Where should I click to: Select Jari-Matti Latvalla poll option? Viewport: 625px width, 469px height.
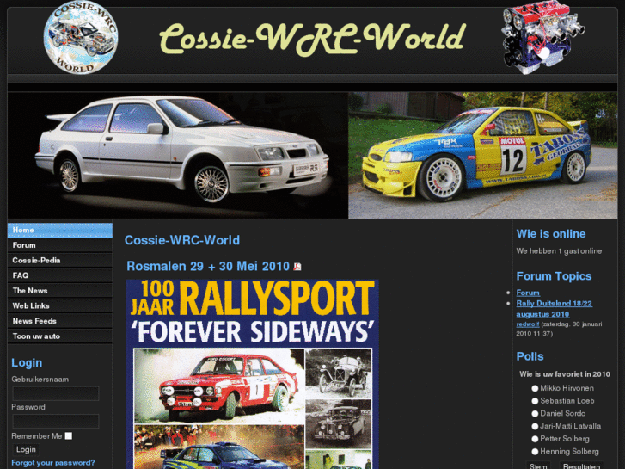[x=535, y=426]
